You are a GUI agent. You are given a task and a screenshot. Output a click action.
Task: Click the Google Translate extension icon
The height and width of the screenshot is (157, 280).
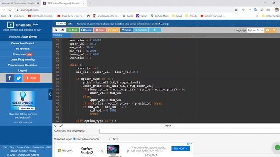point(255,10)
